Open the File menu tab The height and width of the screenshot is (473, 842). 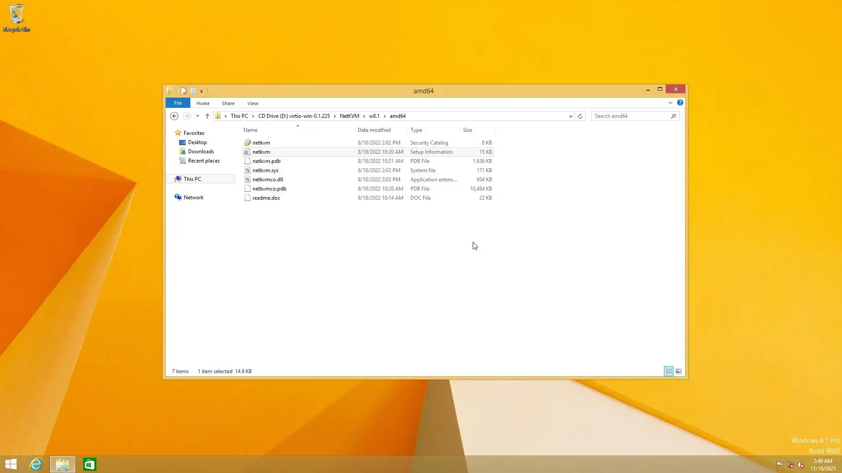point(178,103)
